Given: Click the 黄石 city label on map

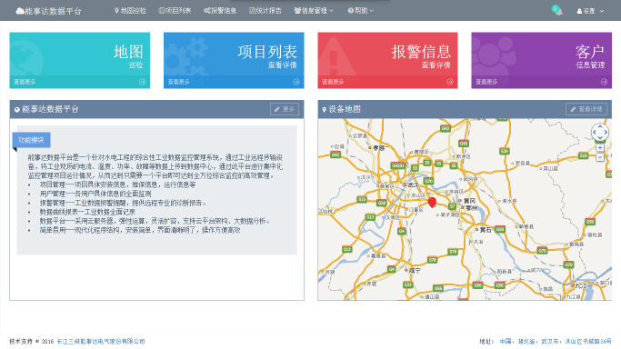Looking at the screenshot, I should pos(486,230).
